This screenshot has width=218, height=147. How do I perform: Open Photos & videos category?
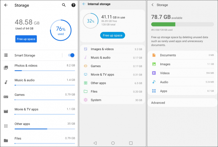(x=39, y=68)
